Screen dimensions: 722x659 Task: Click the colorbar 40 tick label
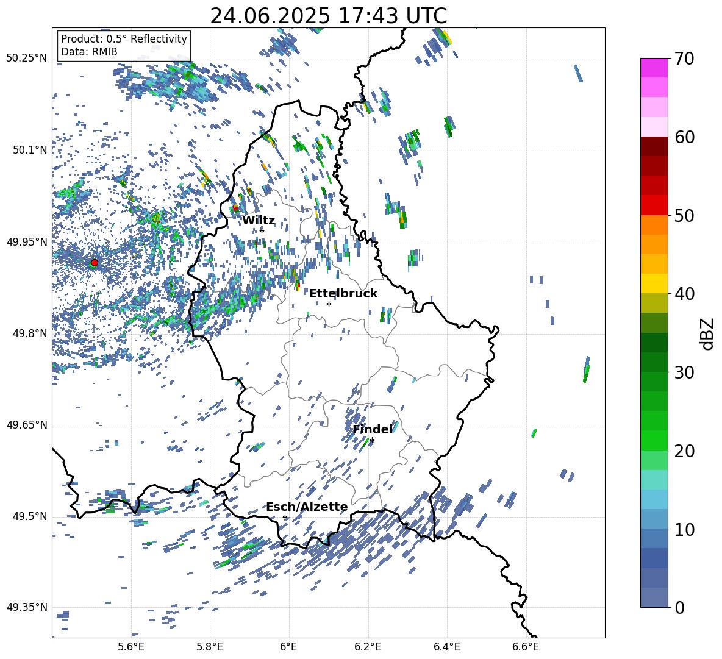tap(684, 294)
